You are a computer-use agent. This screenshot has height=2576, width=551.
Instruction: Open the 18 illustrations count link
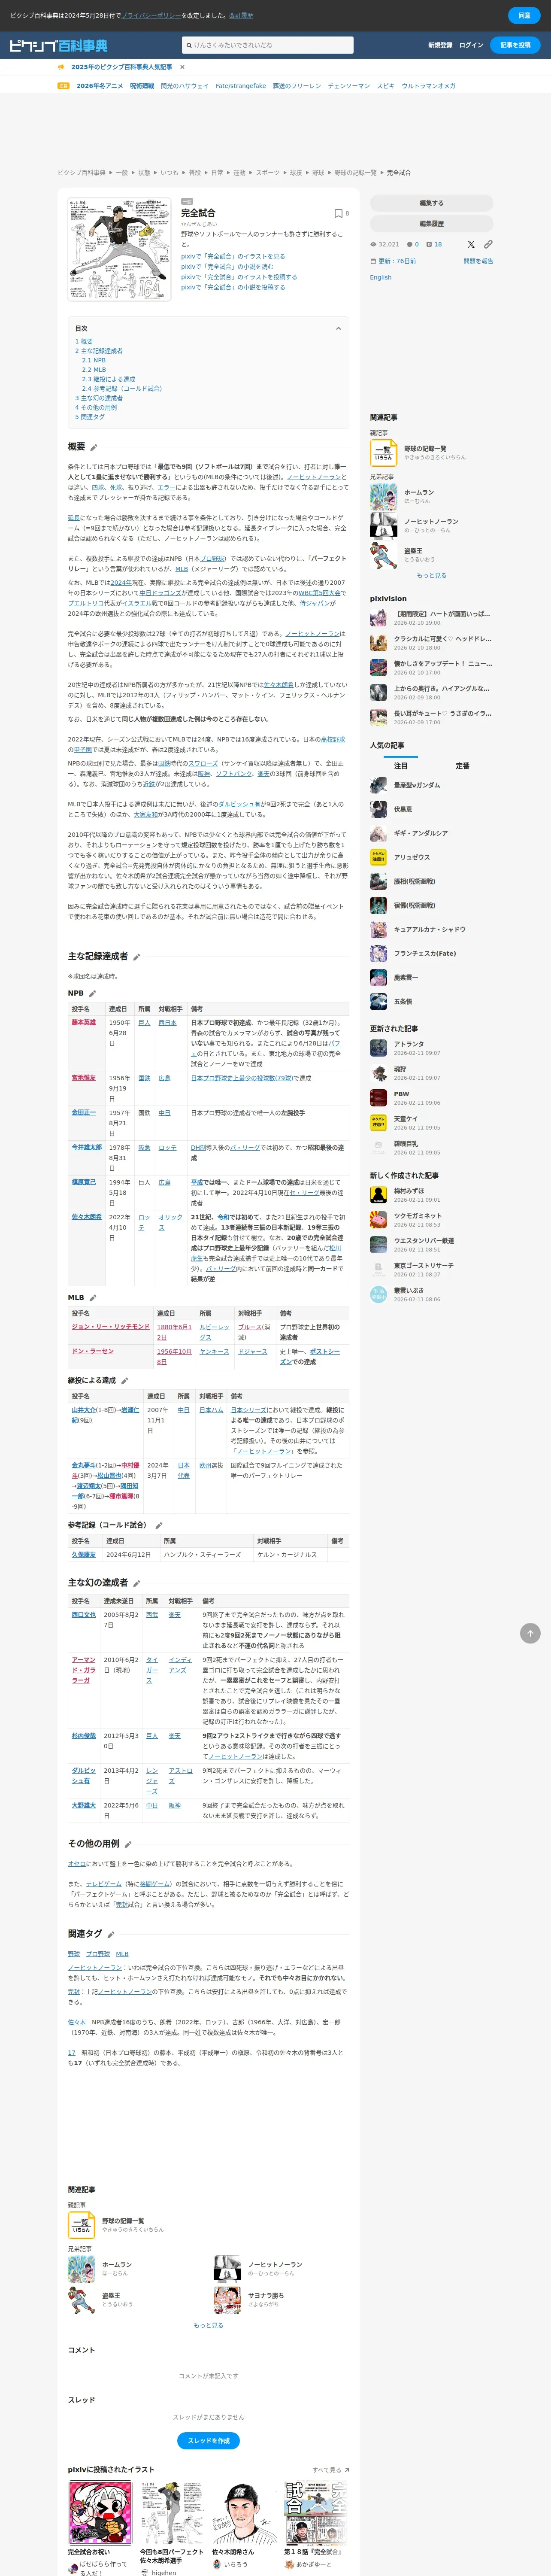point(434,244)
